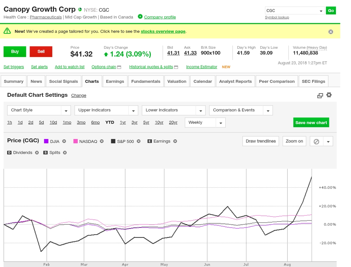
Task: Open the Analyst Reports tab
Action: [236, 81]
